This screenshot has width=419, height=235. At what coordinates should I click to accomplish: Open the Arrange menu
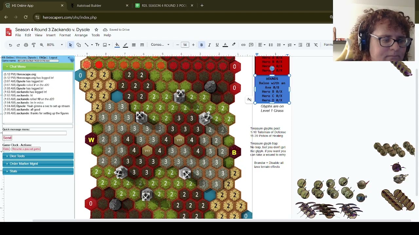click(81, 35)
